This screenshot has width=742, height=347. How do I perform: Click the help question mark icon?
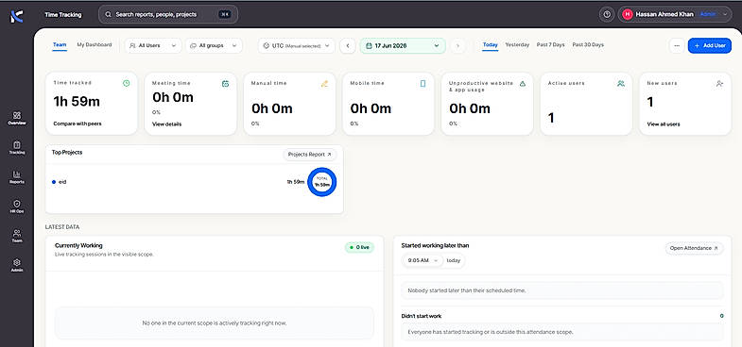point(607,14)
